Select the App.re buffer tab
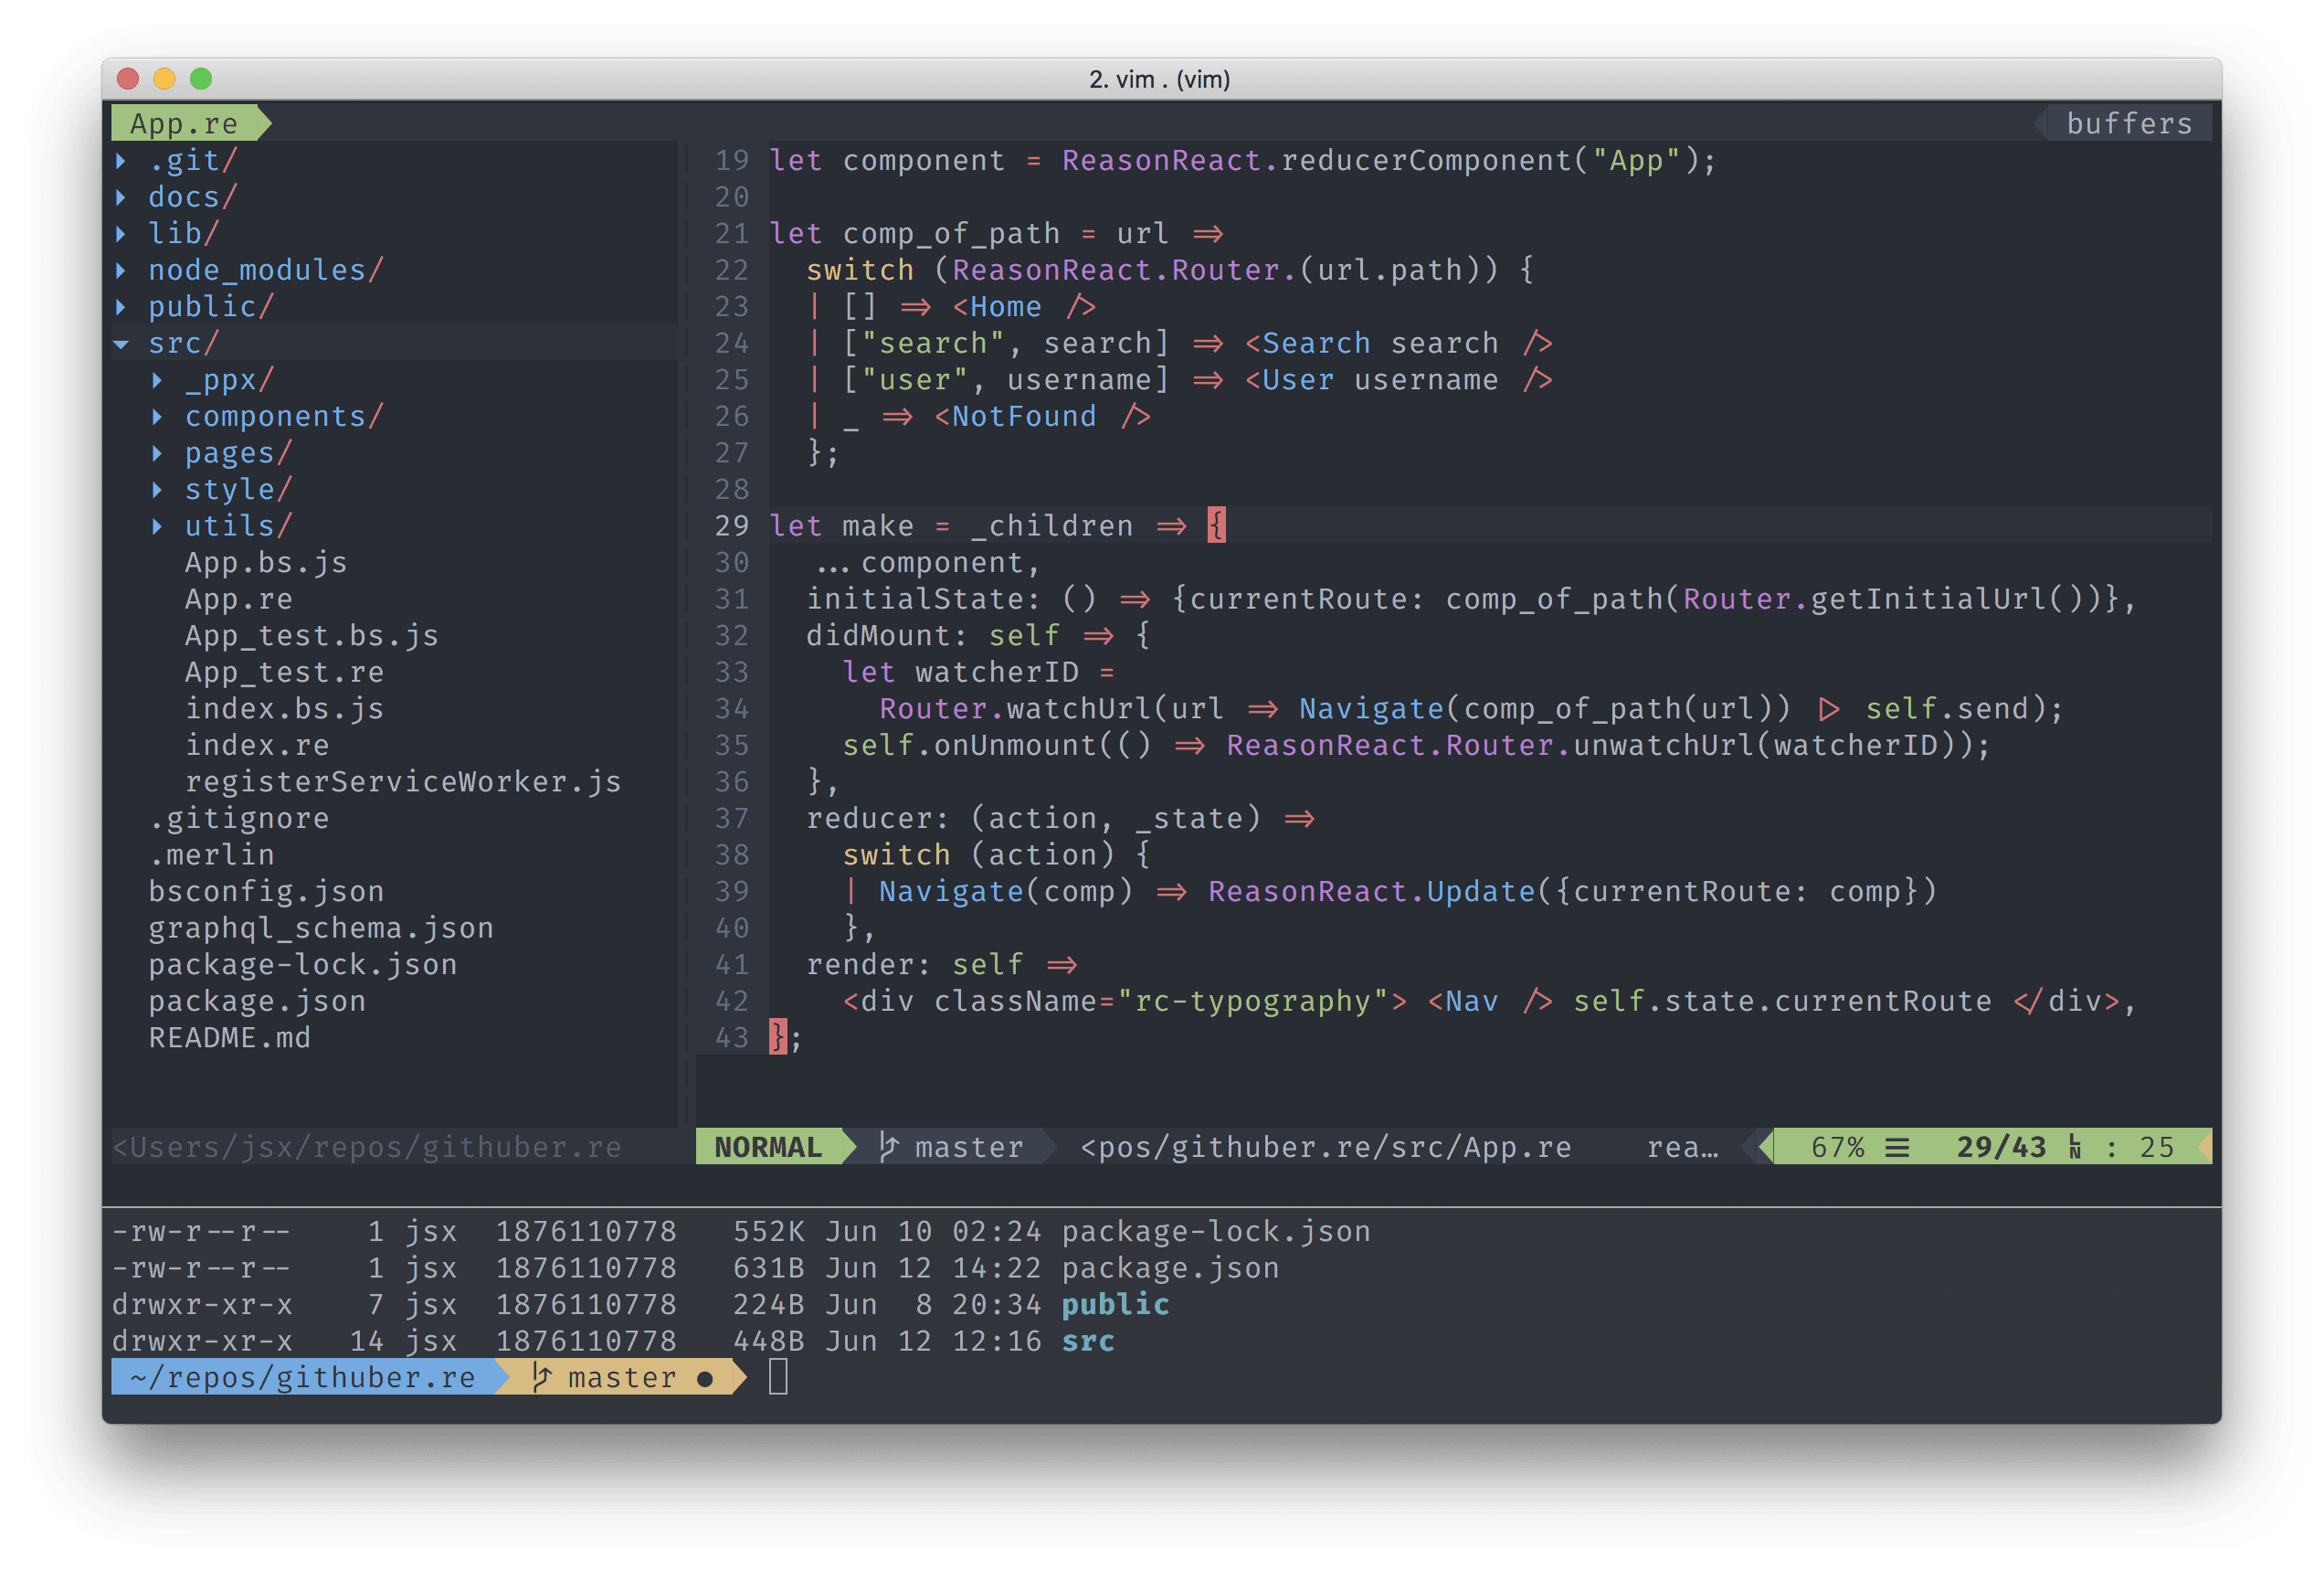Image resolution: width=2324 pixels, height=1570 pixels. [184, 123]
